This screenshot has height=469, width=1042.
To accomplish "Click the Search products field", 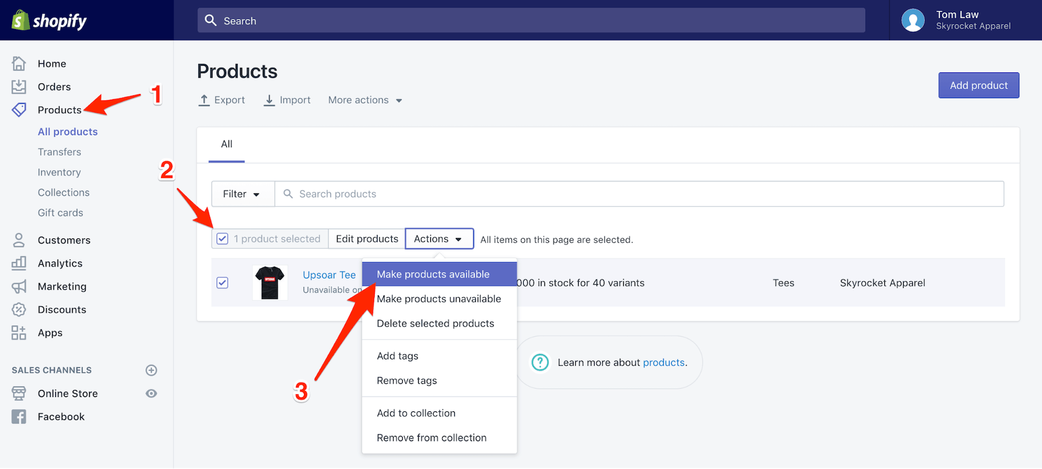I will coord(639,194).
